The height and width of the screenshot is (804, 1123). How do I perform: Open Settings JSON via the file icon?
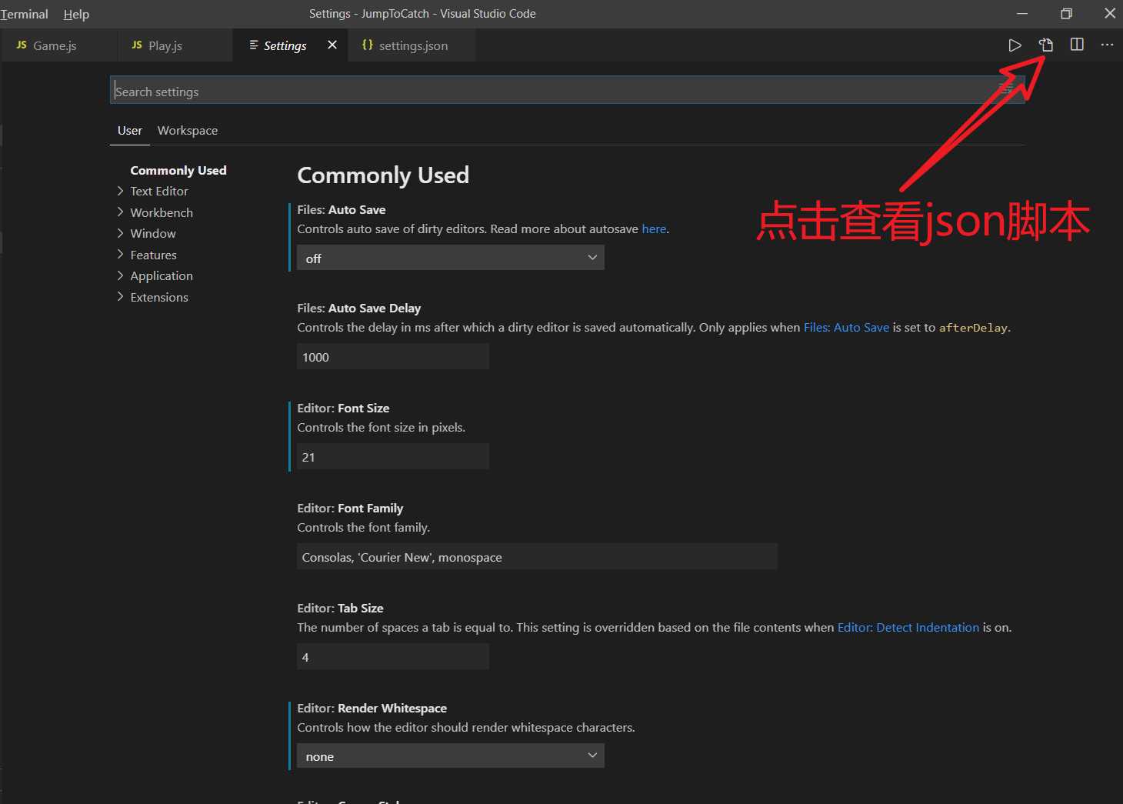(x=1046, y=45)
